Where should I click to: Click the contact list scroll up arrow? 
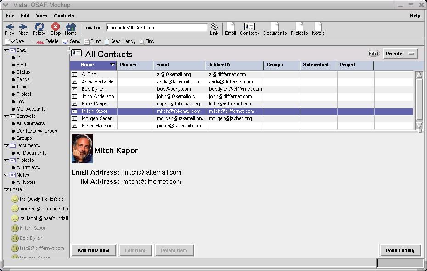coord(419,75)
